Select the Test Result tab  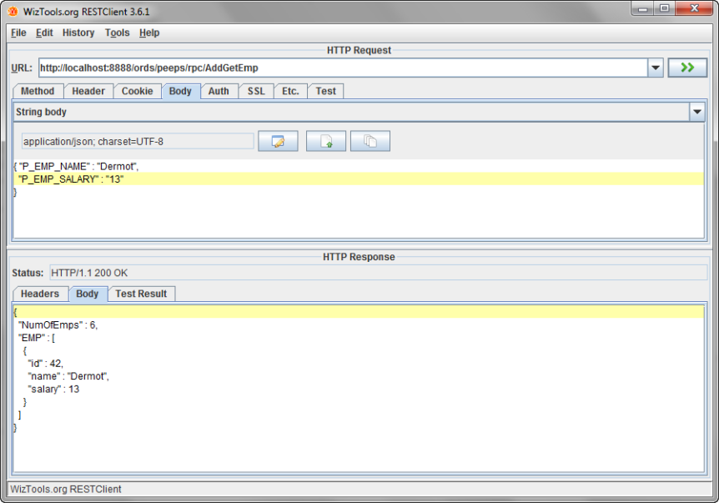143,294
